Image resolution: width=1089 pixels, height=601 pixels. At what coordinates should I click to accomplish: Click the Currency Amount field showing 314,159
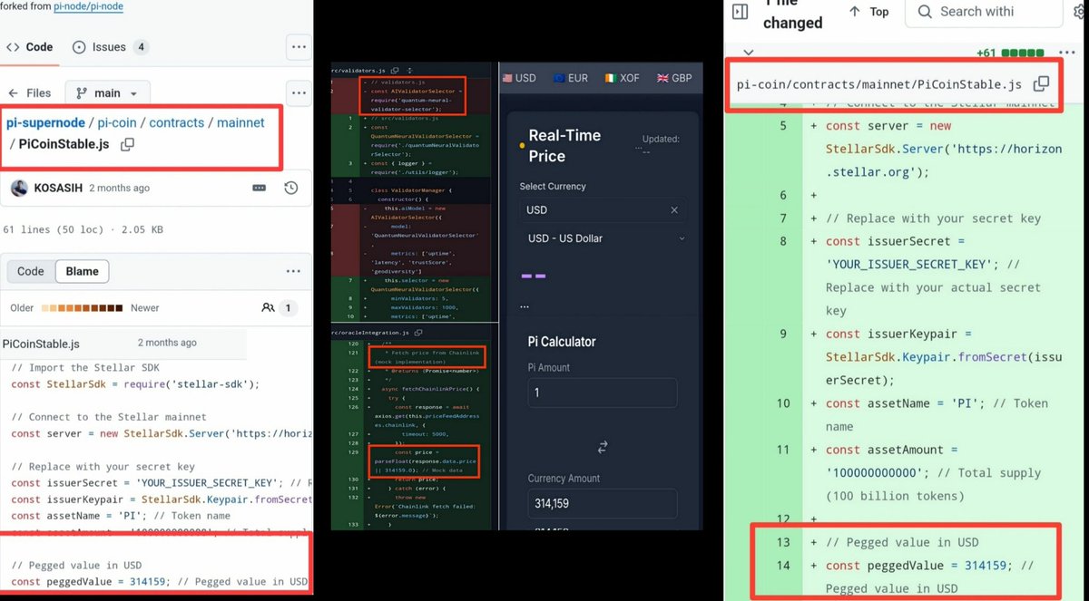pos(603,503)
